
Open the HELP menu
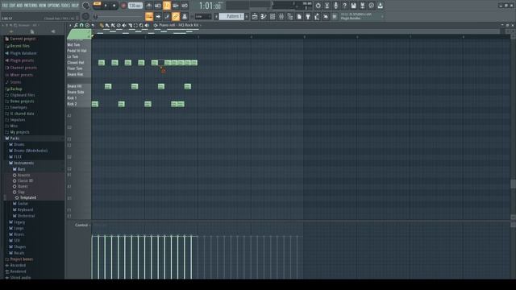75,6
